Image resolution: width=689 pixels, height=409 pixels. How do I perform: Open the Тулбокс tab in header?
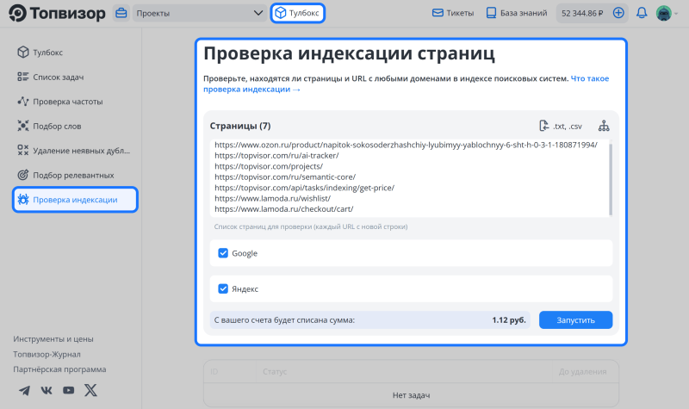(x=297, y=13)
